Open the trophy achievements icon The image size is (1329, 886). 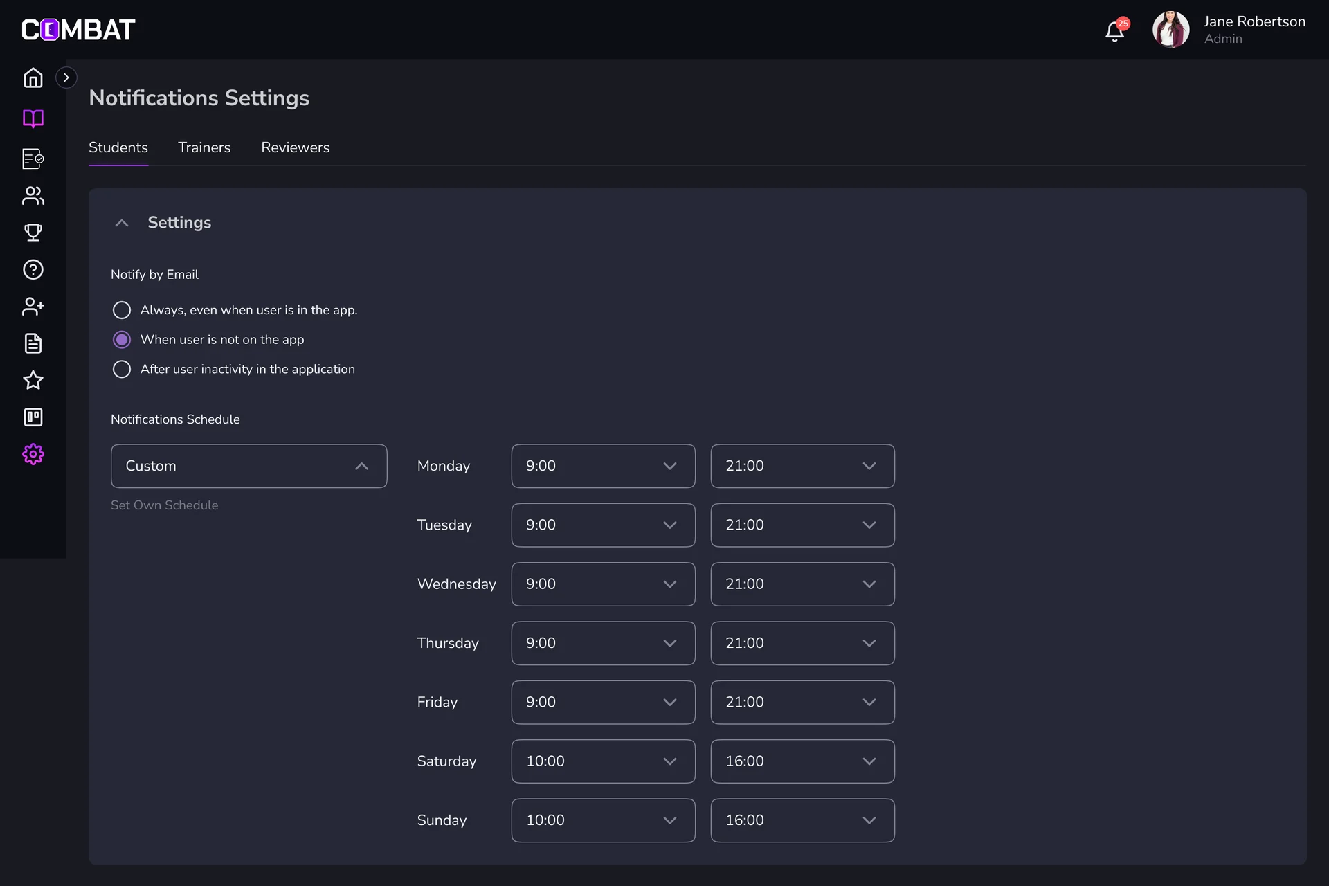click(x=33, y=233)
